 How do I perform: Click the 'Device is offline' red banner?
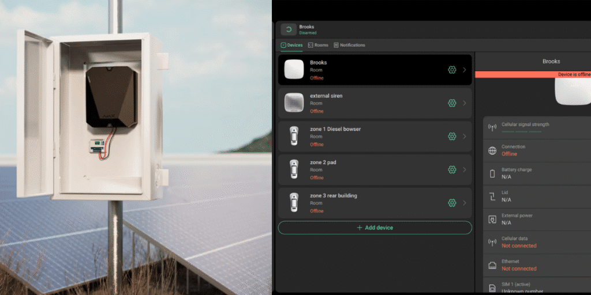(533, 74)
